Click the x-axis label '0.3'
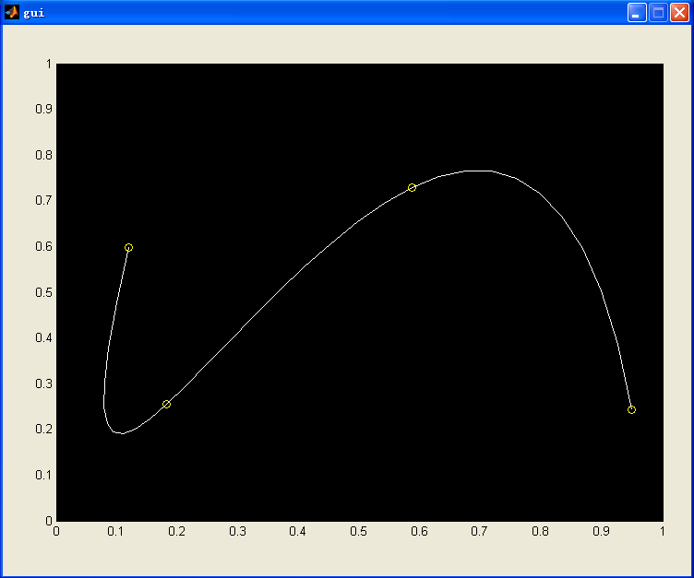Image resolution: width=694 pixels, height=578 pixels. [x=237, y=531]
